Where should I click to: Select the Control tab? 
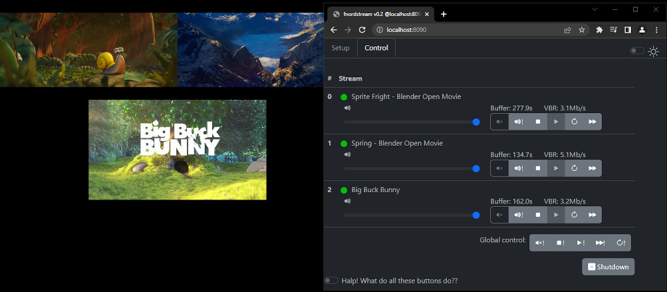[x=376, y=48]
